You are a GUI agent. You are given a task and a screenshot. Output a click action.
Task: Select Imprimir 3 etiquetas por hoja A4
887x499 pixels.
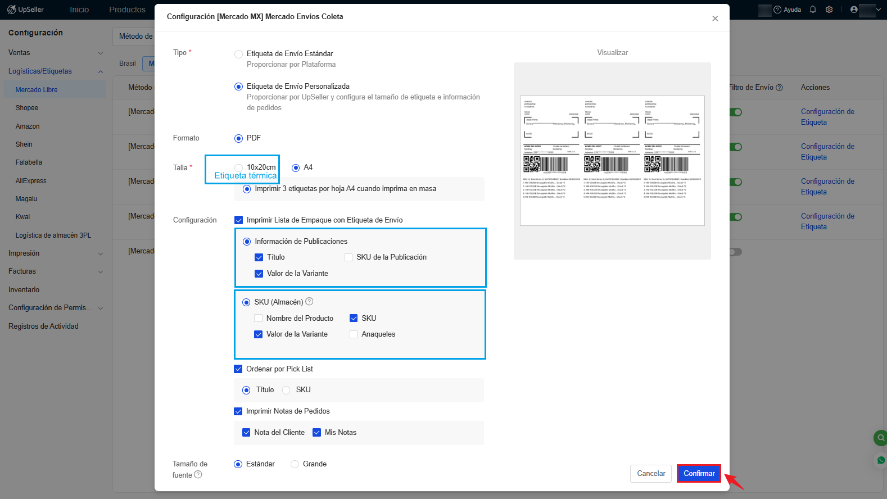click(x=247, y=189)
